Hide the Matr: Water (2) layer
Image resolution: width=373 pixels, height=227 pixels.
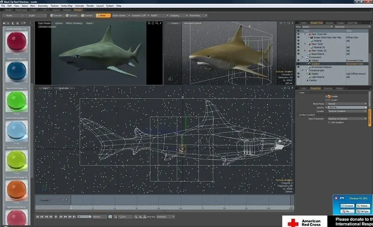click(298, 51)
